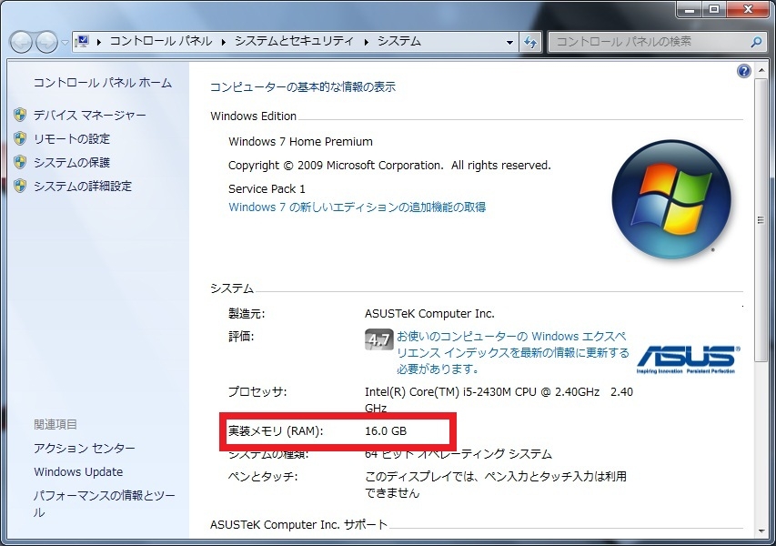
Task: Click shield icon beside システムの詳細設定
Action: click(20, 187)
